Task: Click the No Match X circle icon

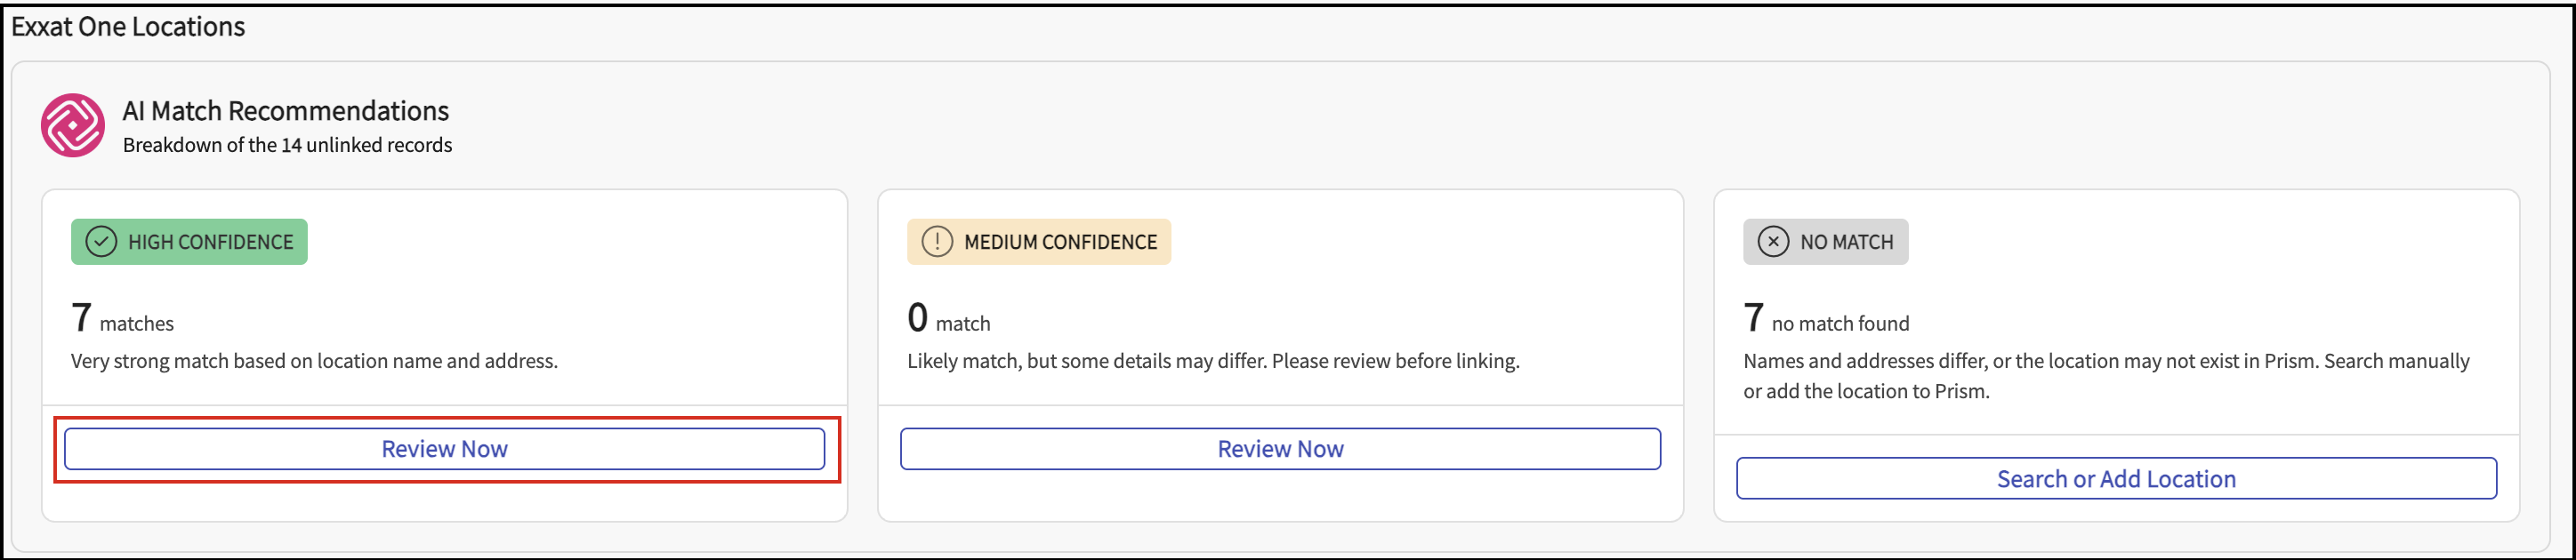Action: coord(1773,242)
